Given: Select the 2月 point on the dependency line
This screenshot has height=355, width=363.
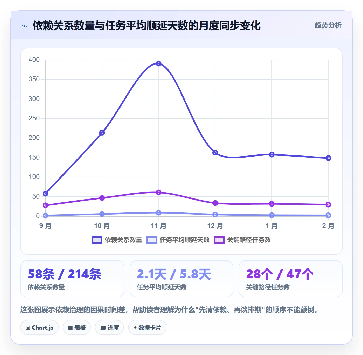Looking at the screenshot, I should pos(328,158).
